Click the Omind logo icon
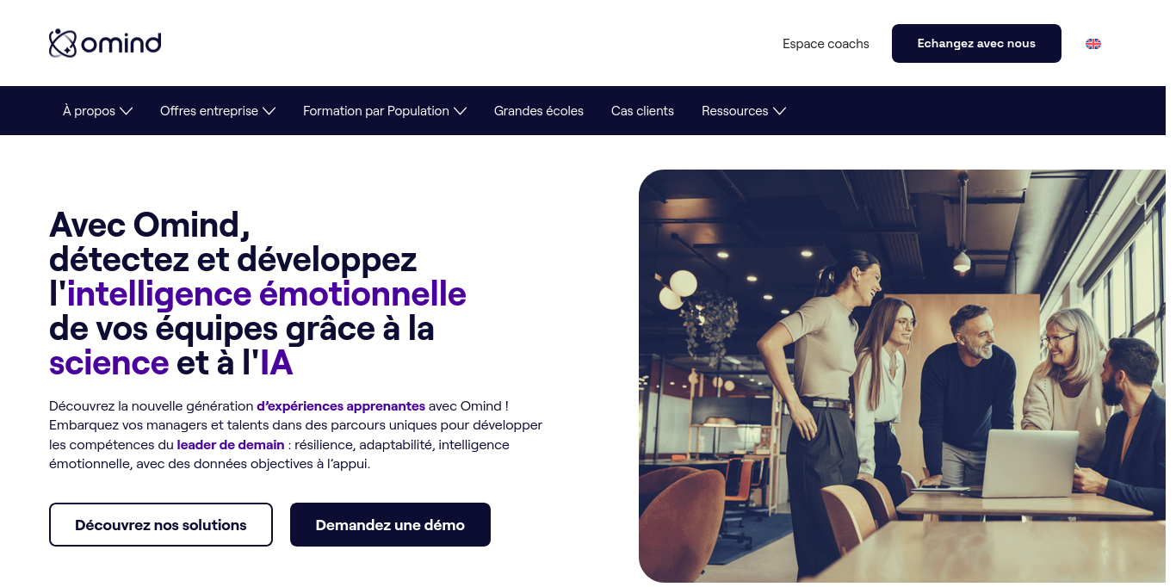This screenshot has height=587, width=1176. tap(63, 43)
